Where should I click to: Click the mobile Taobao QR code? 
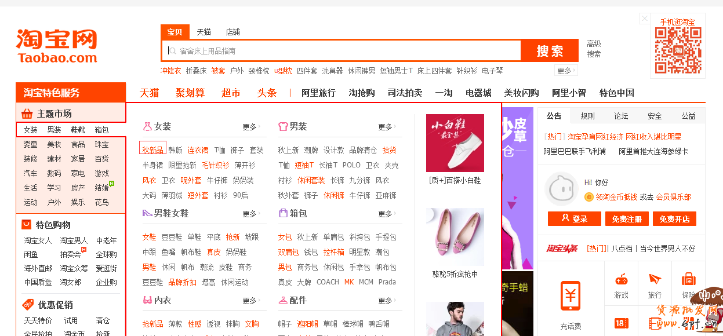pos(677,50)
